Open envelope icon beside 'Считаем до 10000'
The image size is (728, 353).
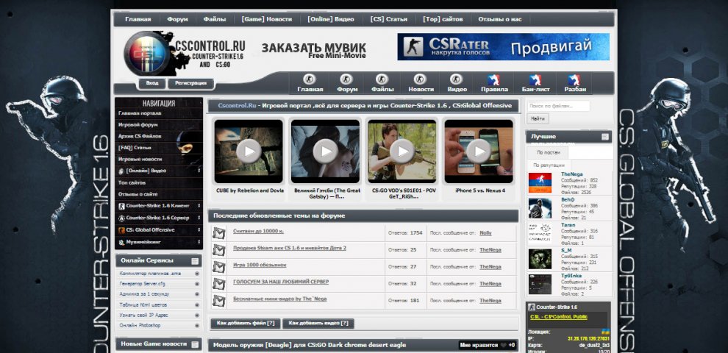point(218,233)
